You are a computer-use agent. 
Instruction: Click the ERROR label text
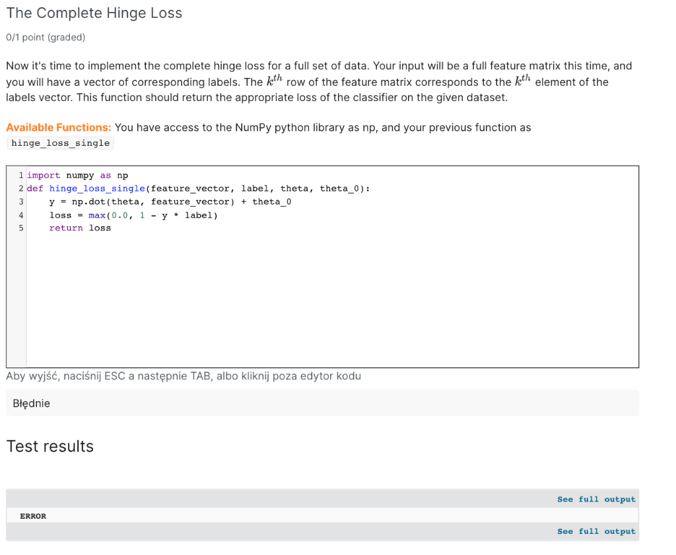(33, 515)
